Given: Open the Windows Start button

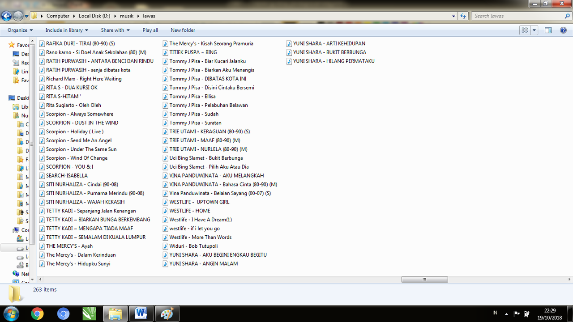Looking at the screenshot, I should (x=11, y=314).
